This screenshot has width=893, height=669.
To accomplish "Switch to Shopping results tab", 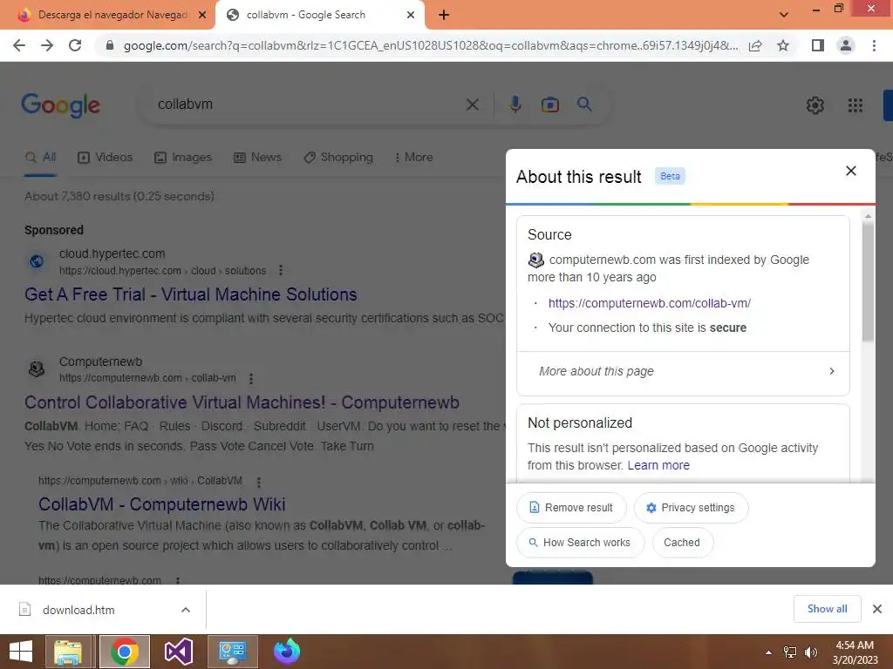I will tap(338, 157).
